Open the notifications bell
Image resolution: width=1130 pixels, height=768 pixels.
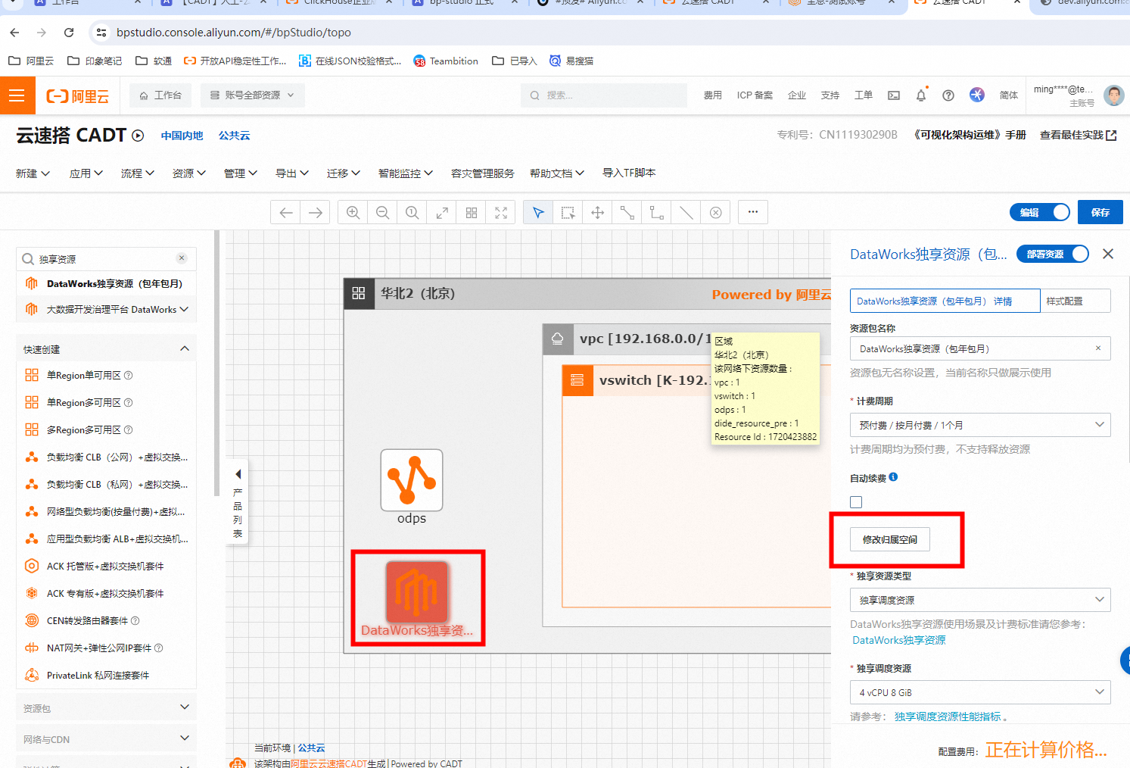point(921,95)
